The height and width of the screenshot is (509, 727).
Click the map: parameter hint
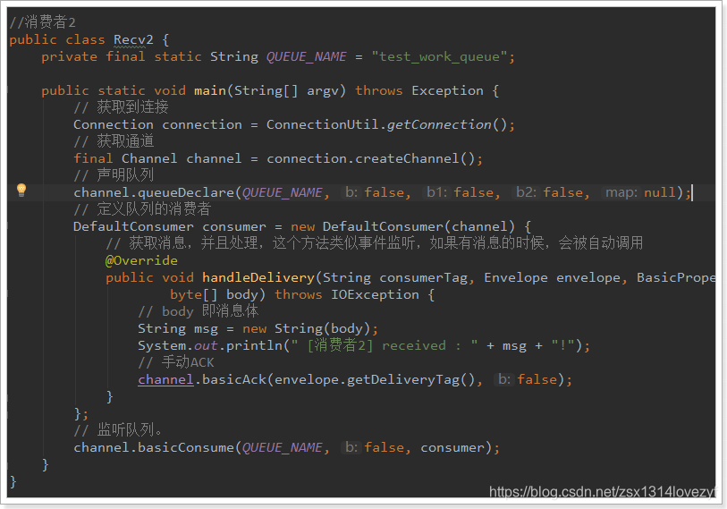pos(621,192)
